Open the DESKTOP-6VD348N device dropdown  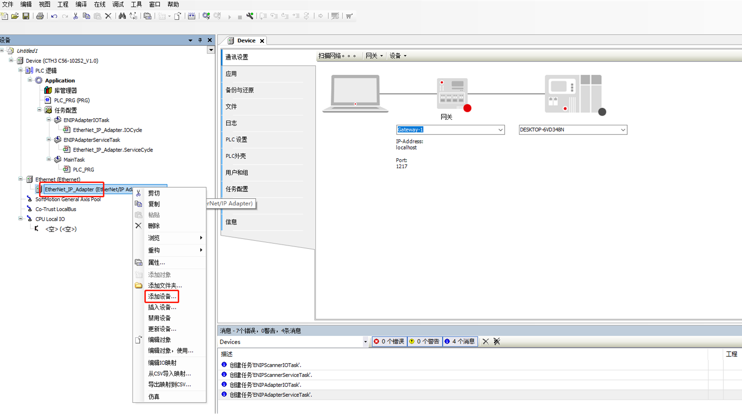pos(623,130)
